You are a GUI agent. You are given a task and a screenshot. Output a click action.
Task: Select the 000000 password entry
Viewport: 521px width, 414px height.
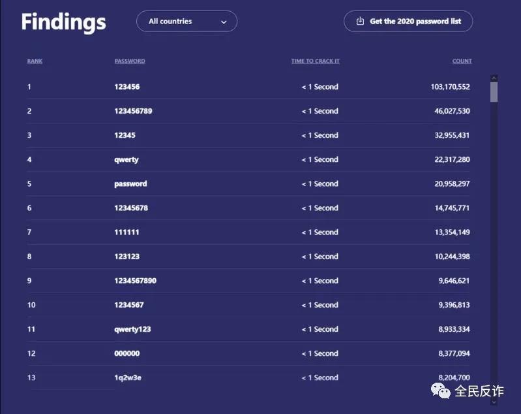tap(127, 353)
